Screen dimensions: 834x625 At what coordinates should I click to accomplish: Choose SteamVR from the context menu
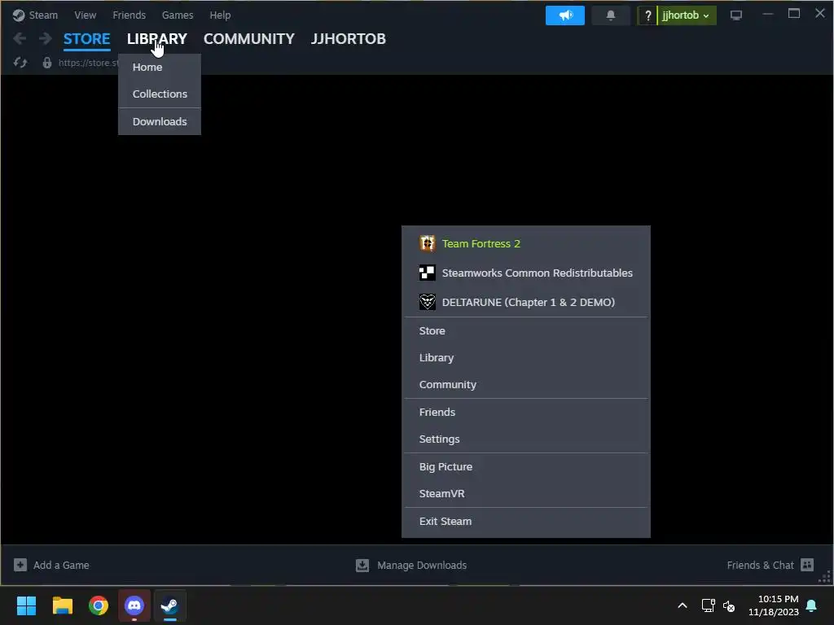(x=525, y=494)
